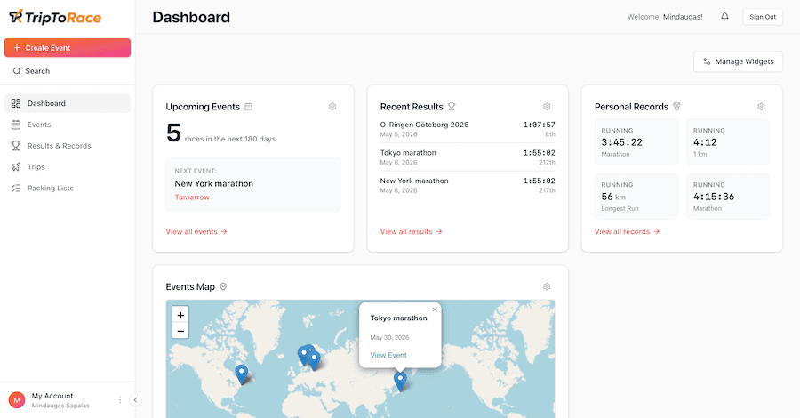Screen dimensions: 800x418
Task: Click the map pin over North America
Action: pos(241,374)
